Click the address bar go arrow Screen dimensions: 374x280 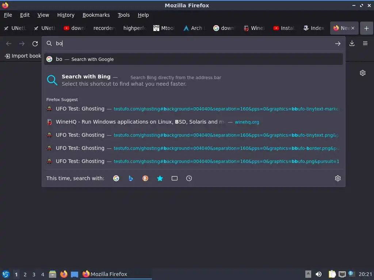point(338,44)
